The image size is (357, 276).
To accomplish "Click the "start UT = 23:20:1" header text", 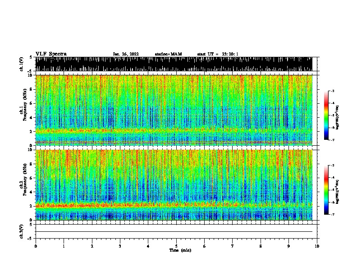I will pos(218,54).
